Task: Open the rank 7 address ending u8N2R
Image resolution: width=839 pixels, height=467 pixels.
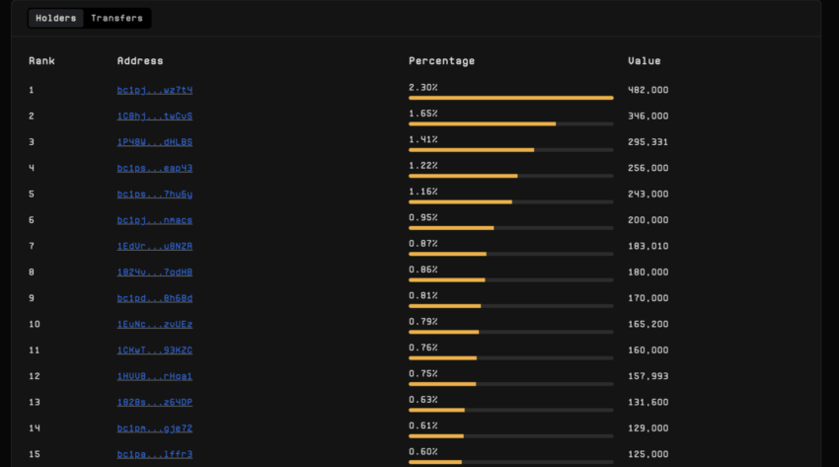Action: pyautogui.click(x=155, y=246)
